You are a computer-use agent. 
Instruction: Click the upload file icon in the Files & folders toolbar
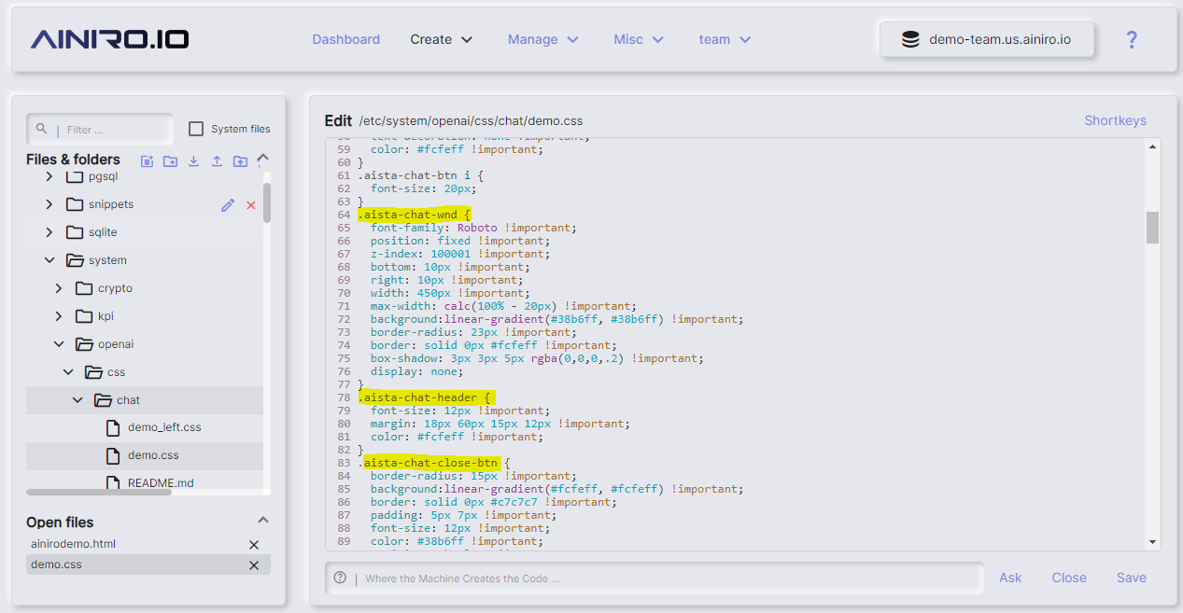[x=217, y=160]
